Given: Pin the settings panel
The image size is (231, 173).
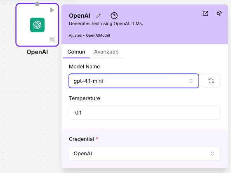Looking at the screenshot, I should click(x=219, y=13).
